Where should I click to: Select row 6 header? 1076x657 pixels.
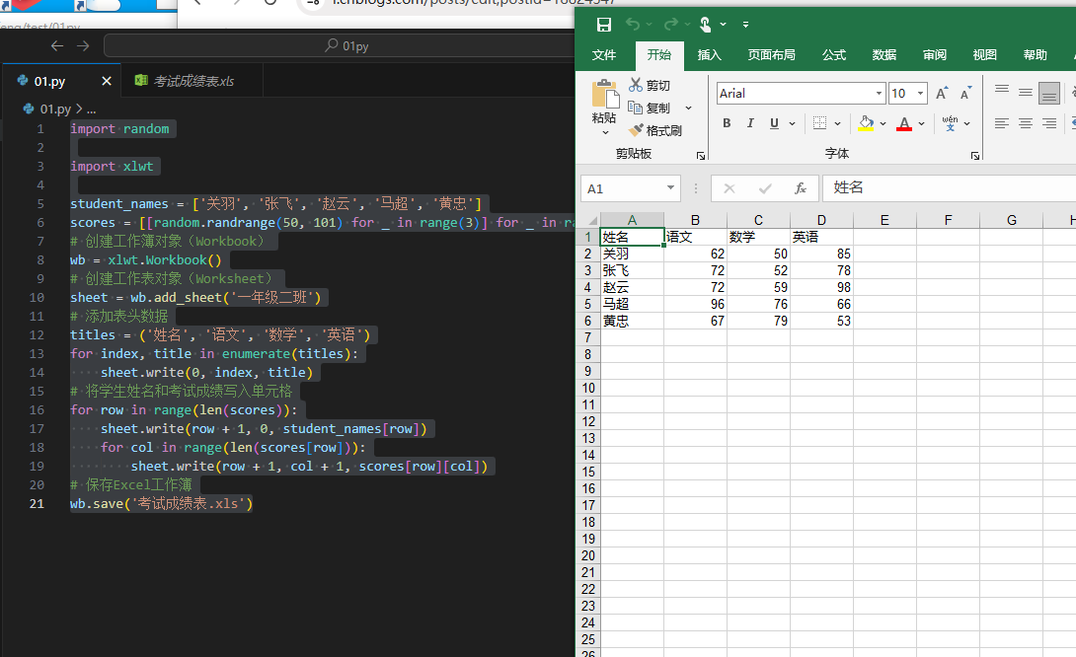[x=588, y=321]
